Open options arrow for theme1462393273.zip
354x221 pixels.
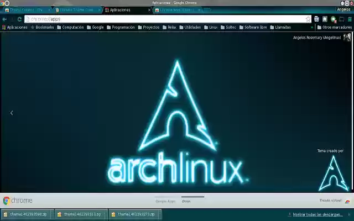click(x=160, y=214)
